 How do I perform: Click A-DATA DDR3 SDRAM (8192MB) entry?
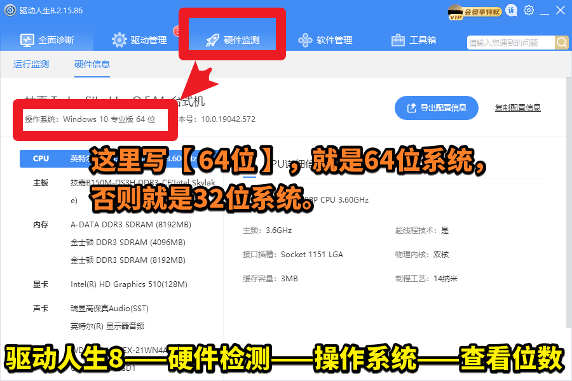[130, 225]
